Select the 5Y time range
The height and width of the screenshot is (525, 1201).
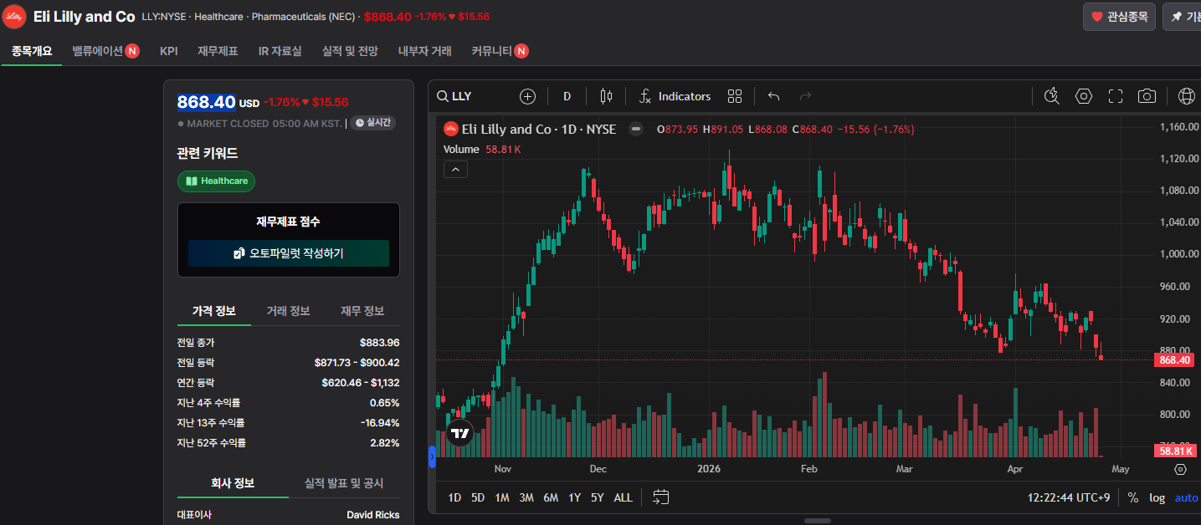pyautogui.click(x=597, y=497)
